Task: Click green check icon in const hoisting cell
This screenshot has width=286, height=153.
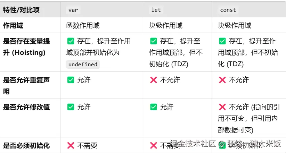Action: (x=222, y=41)
